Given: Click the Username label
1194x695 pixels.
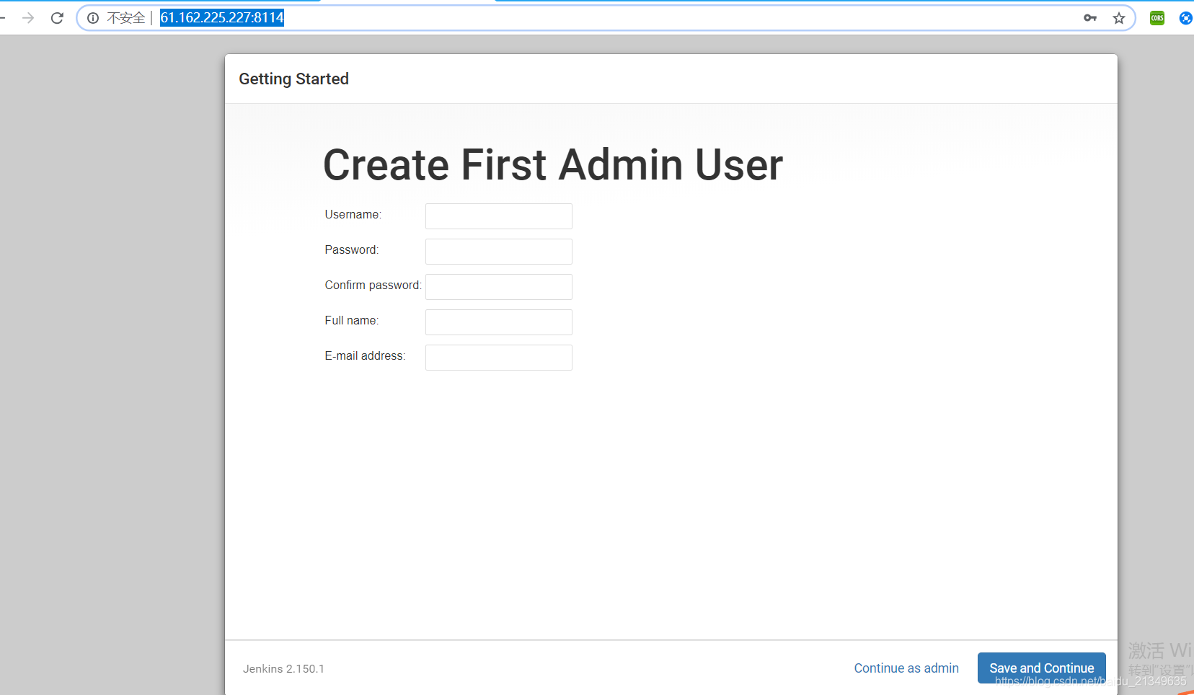Looking at the screenshot, I should click(x=353, y=214).
